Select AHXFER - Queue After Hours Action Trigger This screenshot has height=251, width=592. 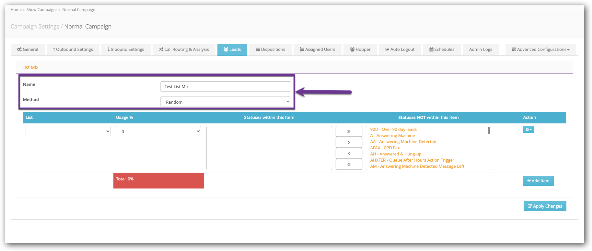click(x=412, y=160)
